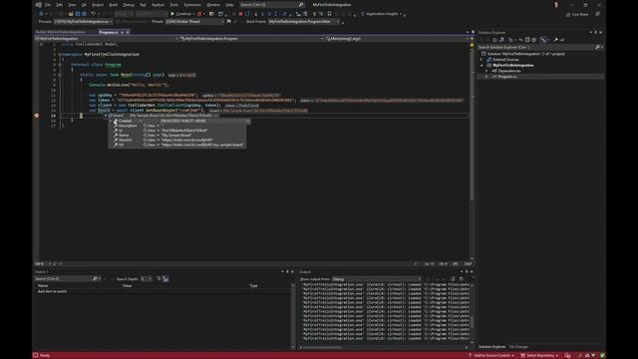Open the Project menu
This screenshot has height=359, width=638.
[98, 5]
